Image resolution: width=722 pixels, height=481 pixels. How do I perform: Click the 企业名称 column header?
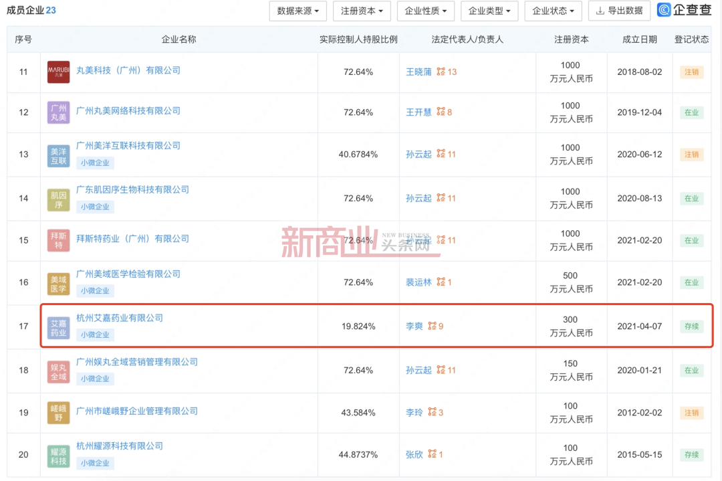178,39
